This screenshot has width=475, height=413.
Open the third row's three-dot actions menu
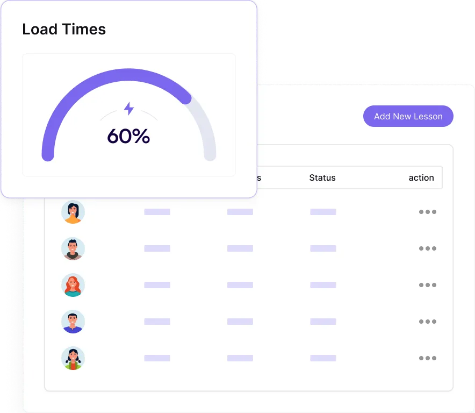pos(427,285)
